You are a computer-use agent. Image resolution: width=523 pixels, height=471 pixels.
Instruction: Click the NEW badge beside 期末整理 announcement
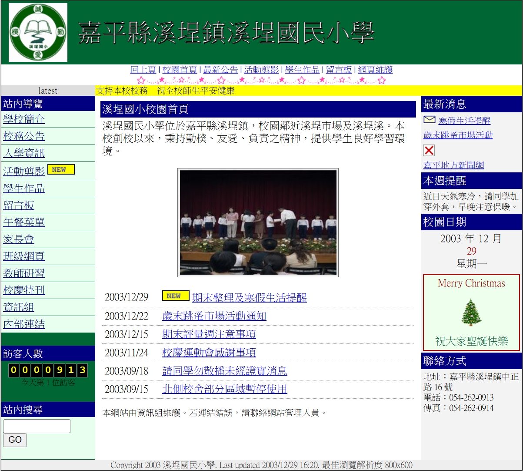pos(176,296)
